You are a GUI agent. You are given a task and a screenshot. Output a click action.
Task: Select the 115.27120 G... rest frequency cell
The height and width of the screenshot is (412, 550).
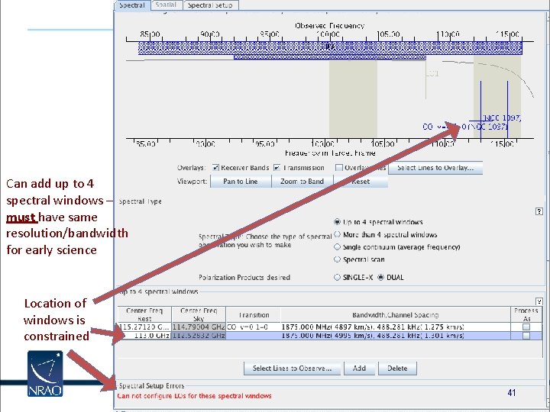pos(144,327)
